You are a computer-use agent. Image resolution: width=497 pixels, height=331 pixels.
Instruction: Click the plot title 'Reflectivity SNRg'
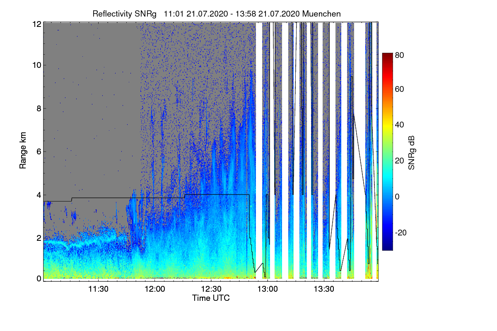[125, 14]
